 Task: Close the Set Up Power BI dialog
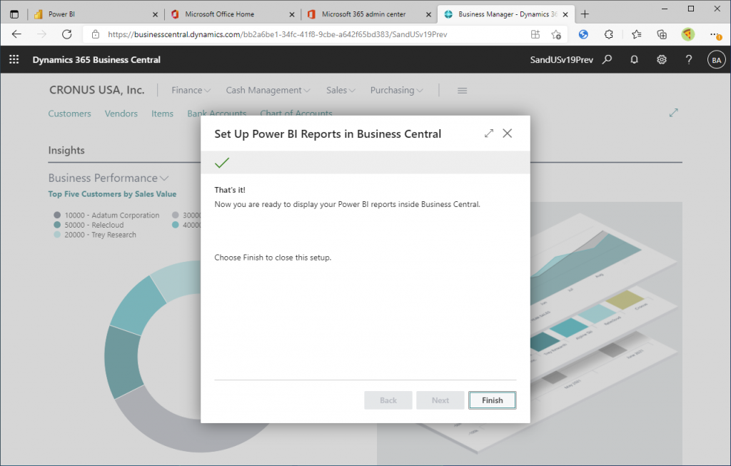coord(508,133)
